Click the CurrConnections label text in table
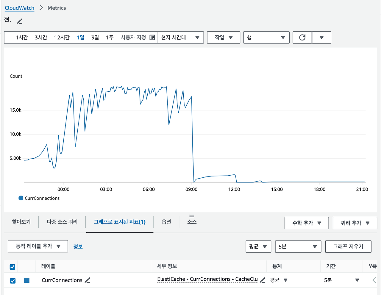381x295 pixels. pos(62,280)
